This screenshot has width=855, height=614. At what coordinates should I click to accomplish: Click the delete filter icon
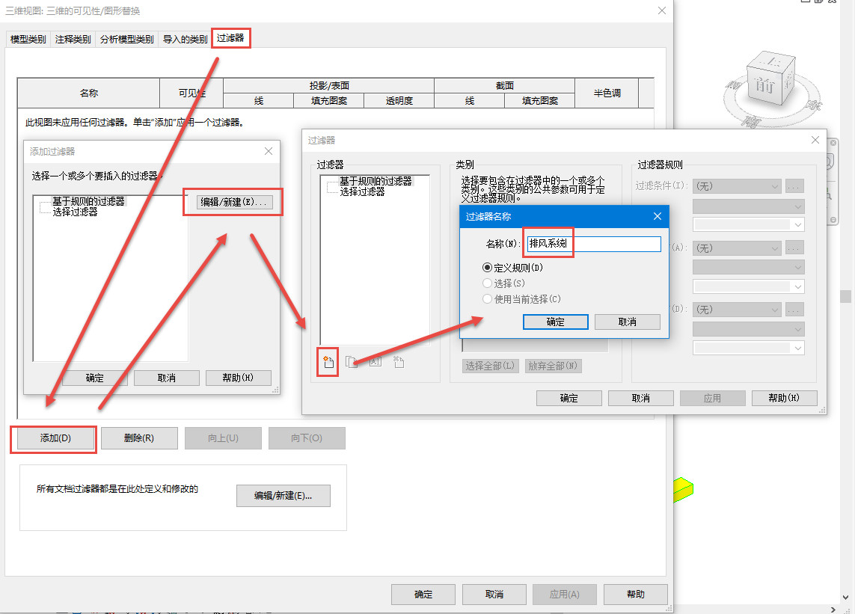(399, 362)
